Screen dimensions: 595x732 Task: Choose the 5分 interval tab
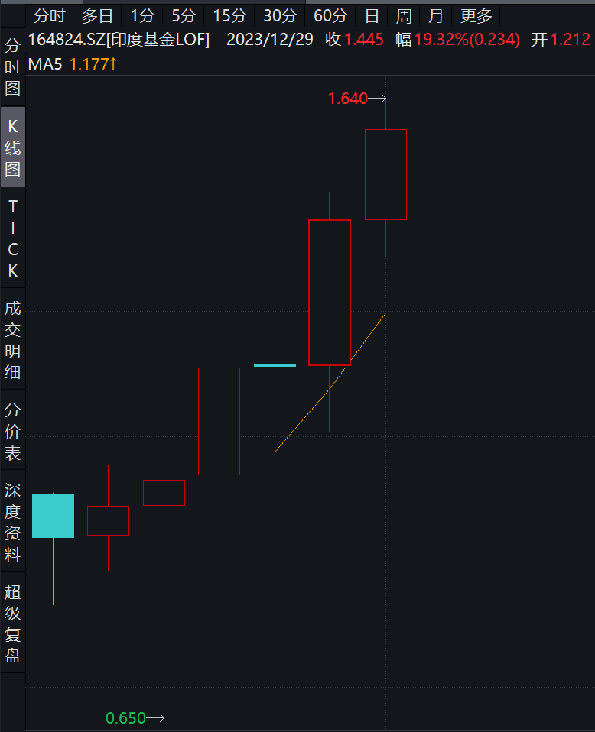(x=184, y=16)
